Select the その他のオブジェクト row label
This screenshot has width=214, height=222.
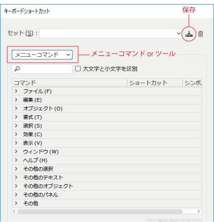pyautogui.click(x=48, y=186)
